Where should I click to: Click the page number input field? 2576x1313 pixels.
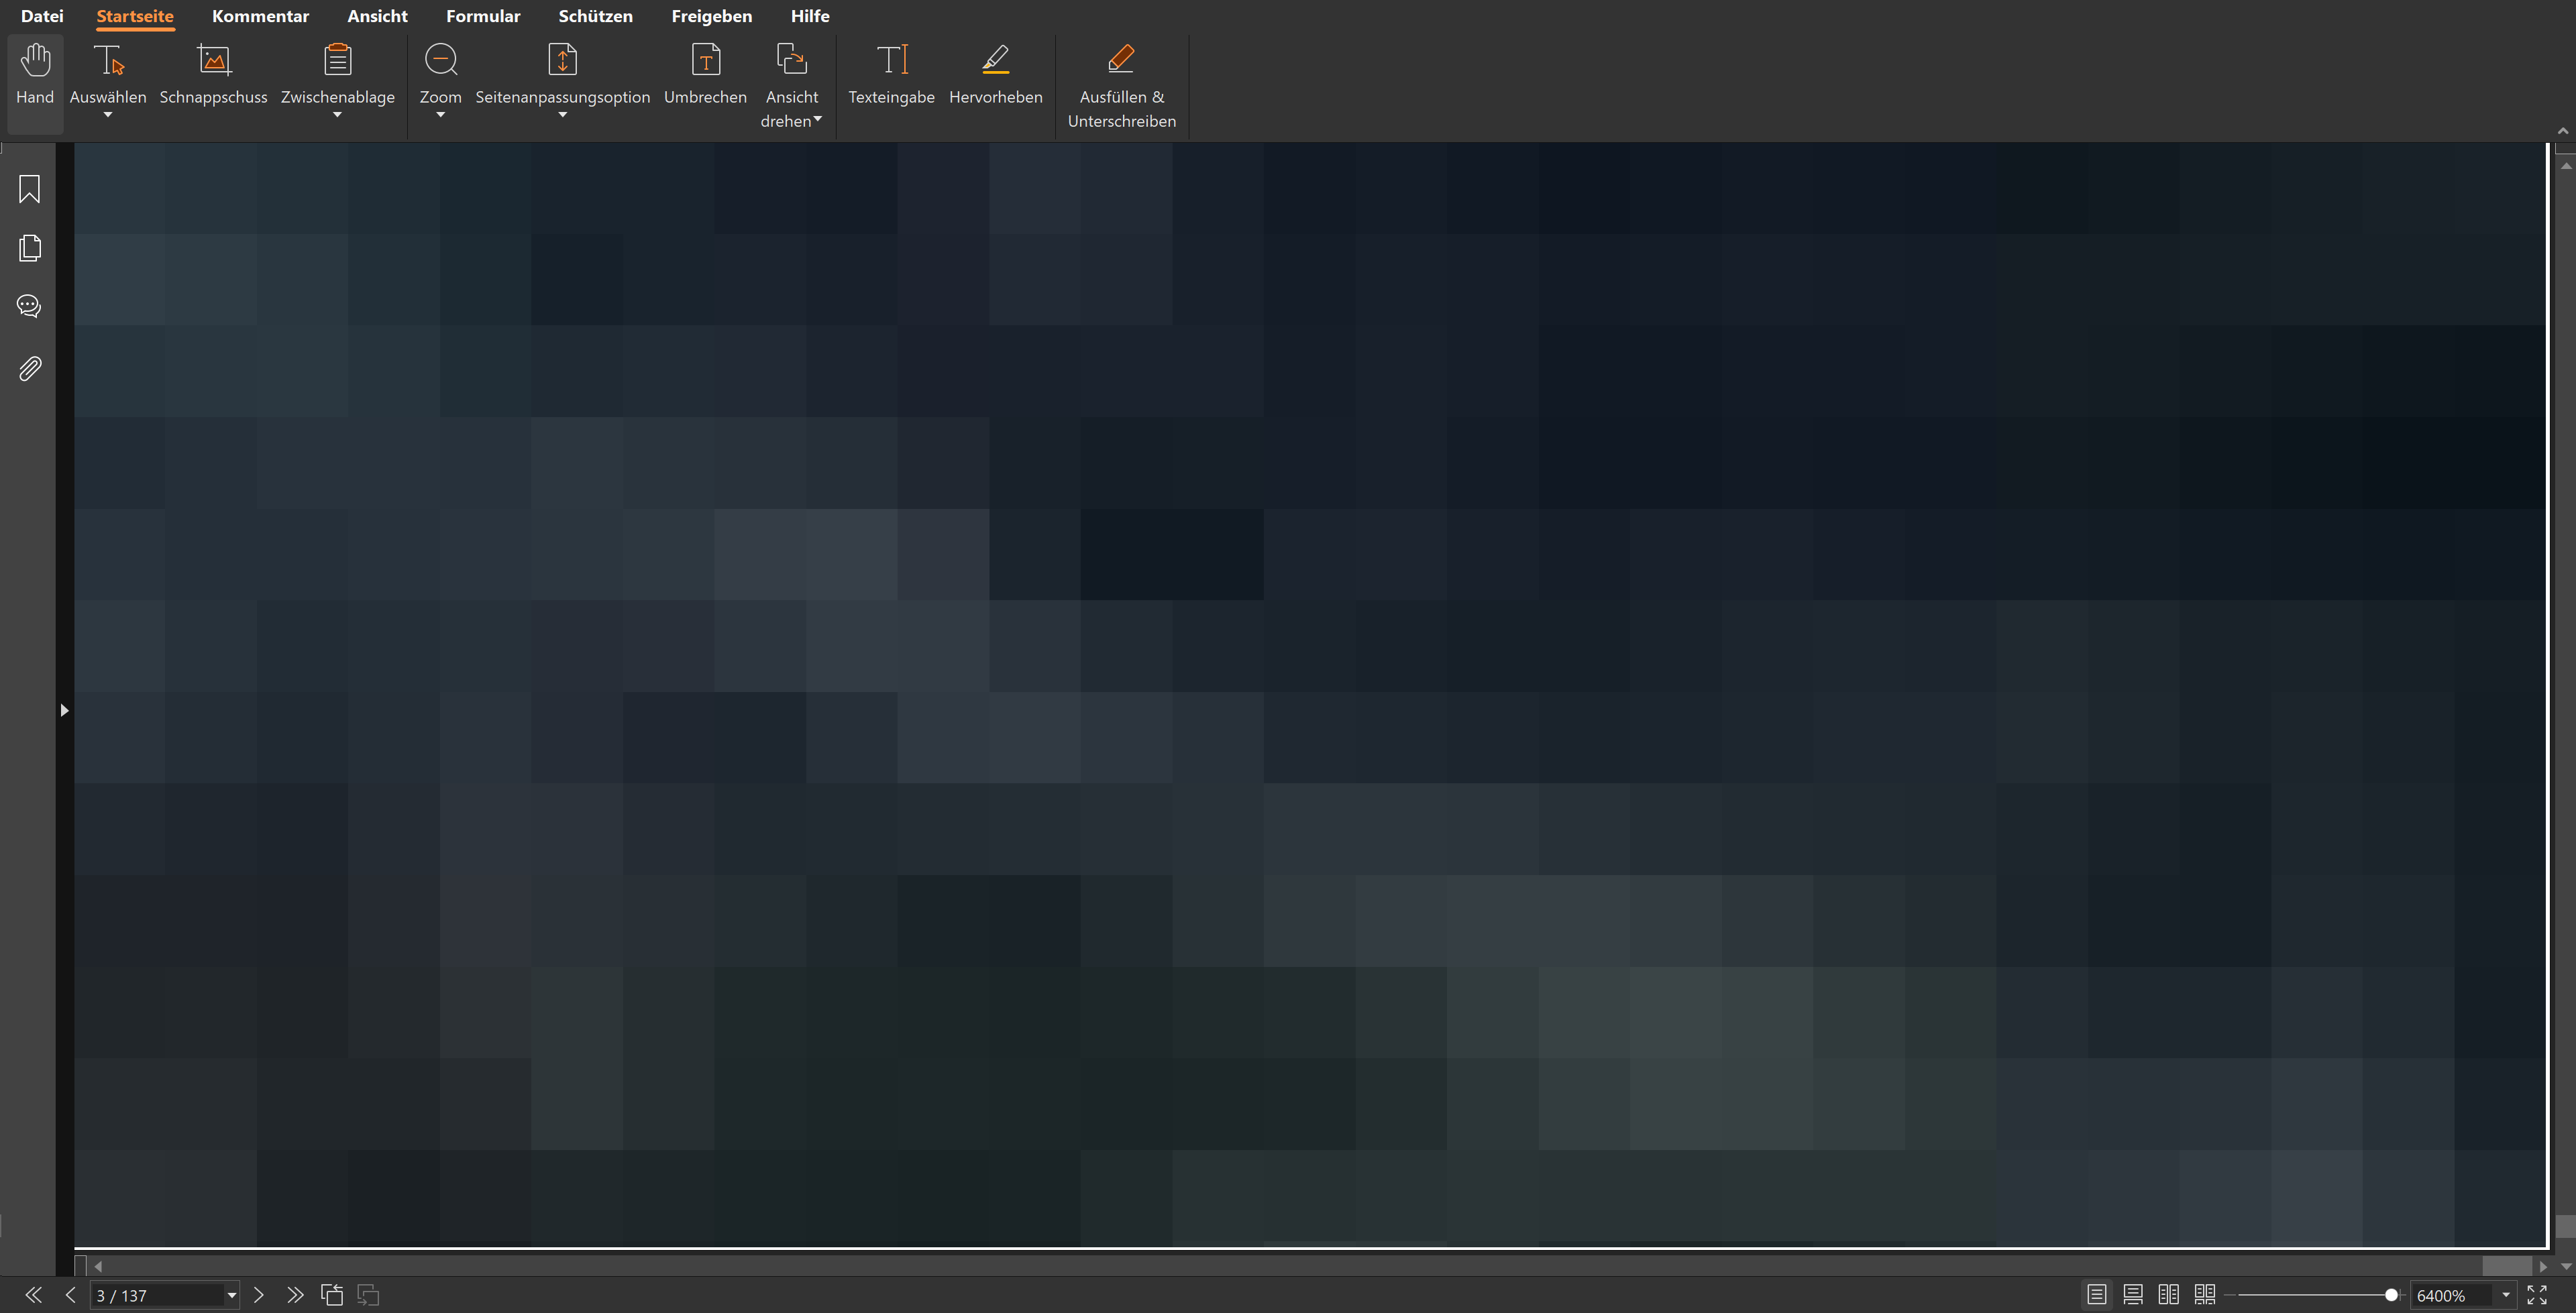pos(157,1295)
